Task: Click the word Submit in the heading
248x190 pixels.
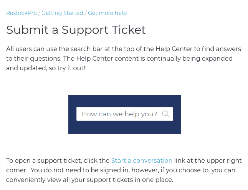Action: [27, 30]
